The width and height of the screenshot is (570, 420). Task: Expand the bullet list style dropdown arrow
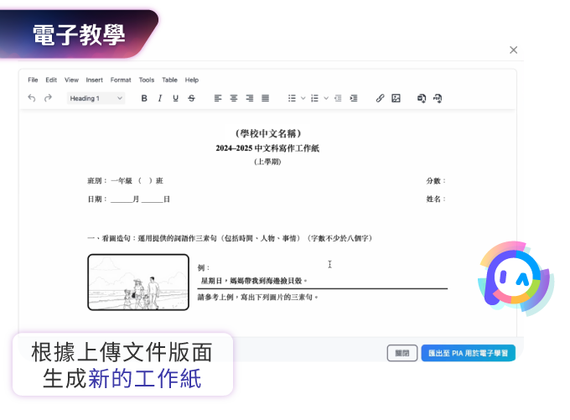click(x=303, y=98)
